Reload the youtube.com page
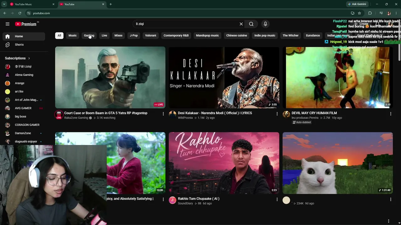 pyautogui.click(x=20, y=13)
